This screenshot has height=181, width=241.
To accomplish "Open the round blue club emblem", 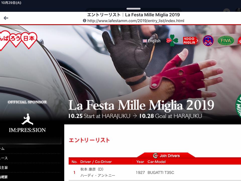I will coord(208,41).
